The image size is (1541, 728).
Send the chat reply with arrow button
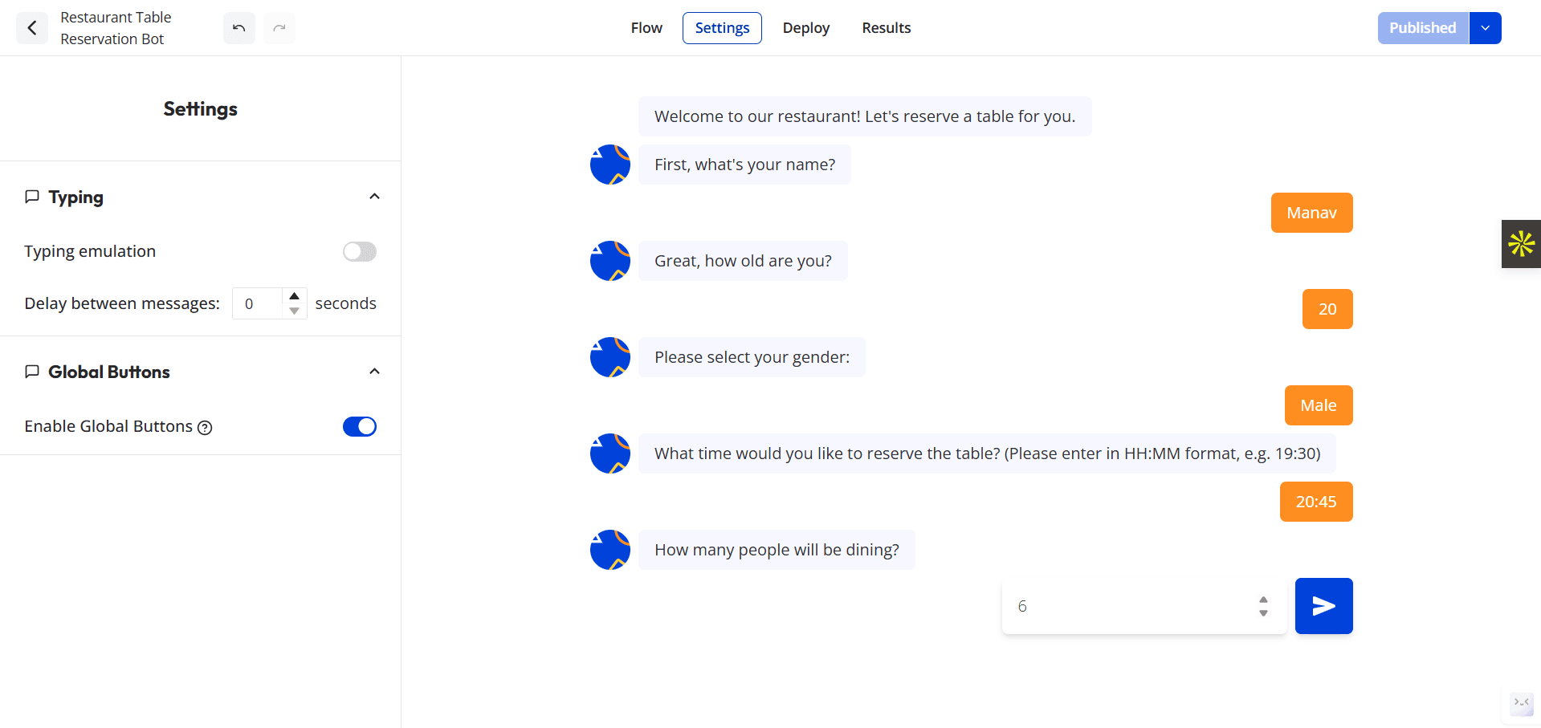[x=1323, y=606]
